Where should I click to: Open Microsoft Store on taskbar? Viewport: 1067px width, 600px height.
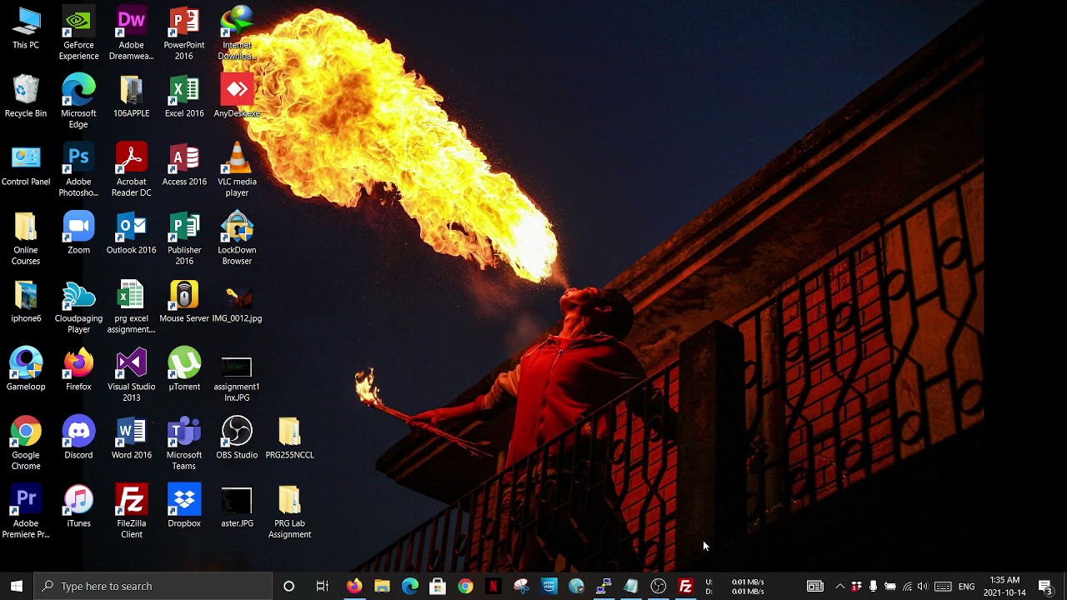437,586
